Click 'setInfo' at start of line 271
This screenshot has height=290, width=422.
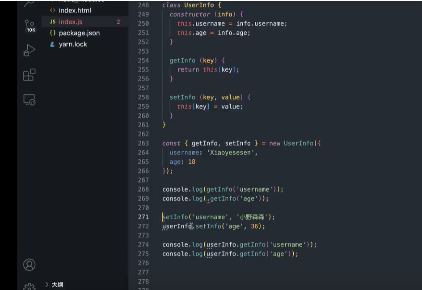pyautogui.click(x=175, y=217)
